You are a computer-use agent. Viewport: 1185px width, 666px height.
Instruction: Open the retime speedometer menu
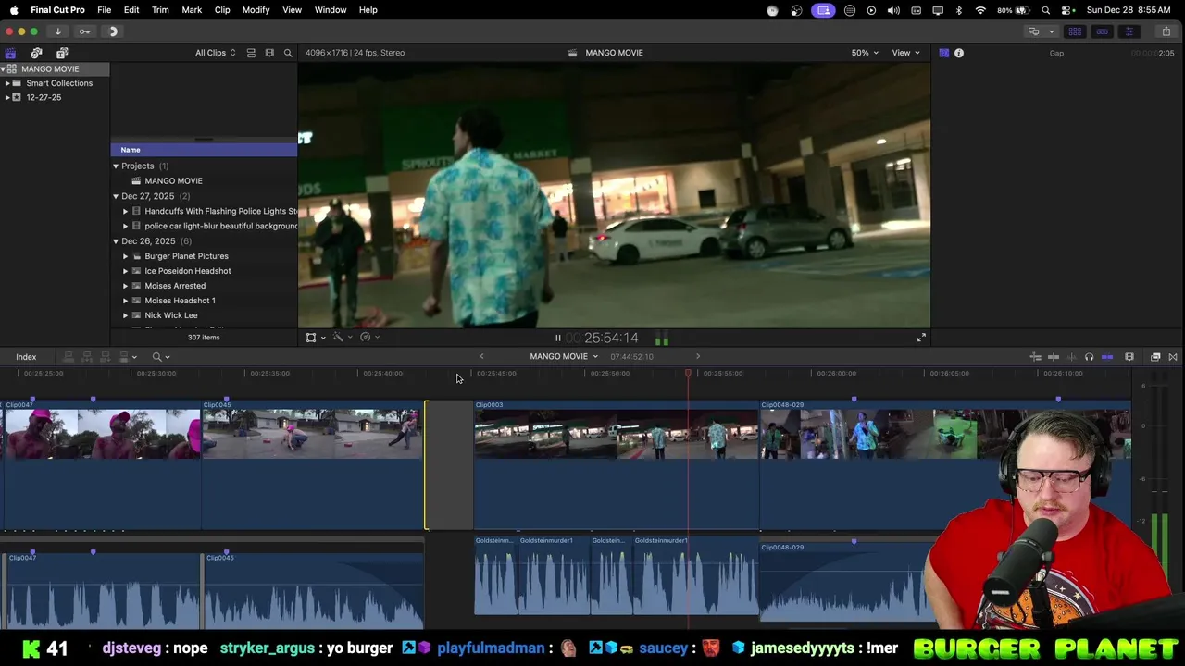coord(368,338)
